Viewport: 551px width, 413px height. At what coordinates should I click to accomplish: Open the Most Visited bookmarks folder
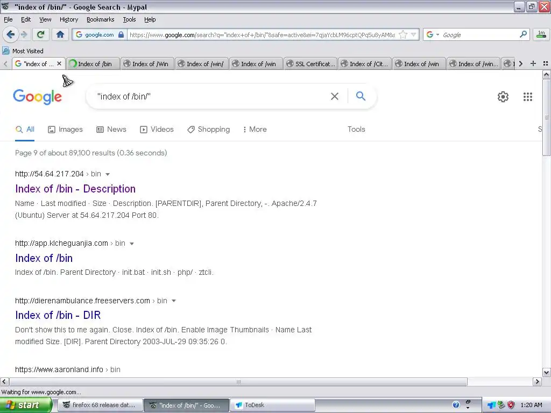click(23, 51)
